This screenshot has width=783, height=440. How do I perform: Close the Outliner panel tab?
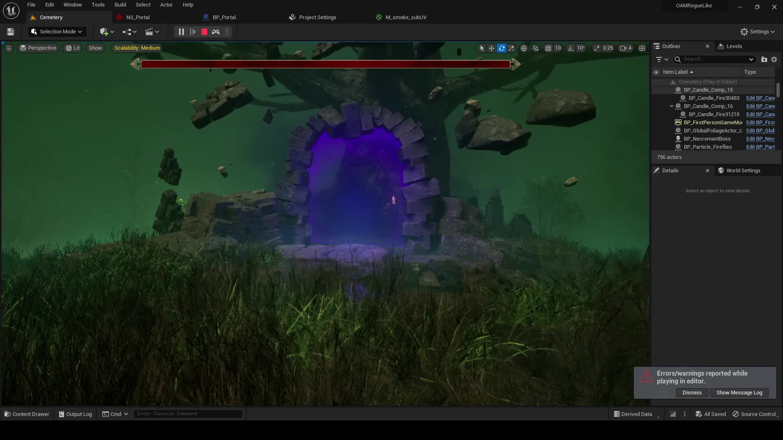click(x=708, y=46)
